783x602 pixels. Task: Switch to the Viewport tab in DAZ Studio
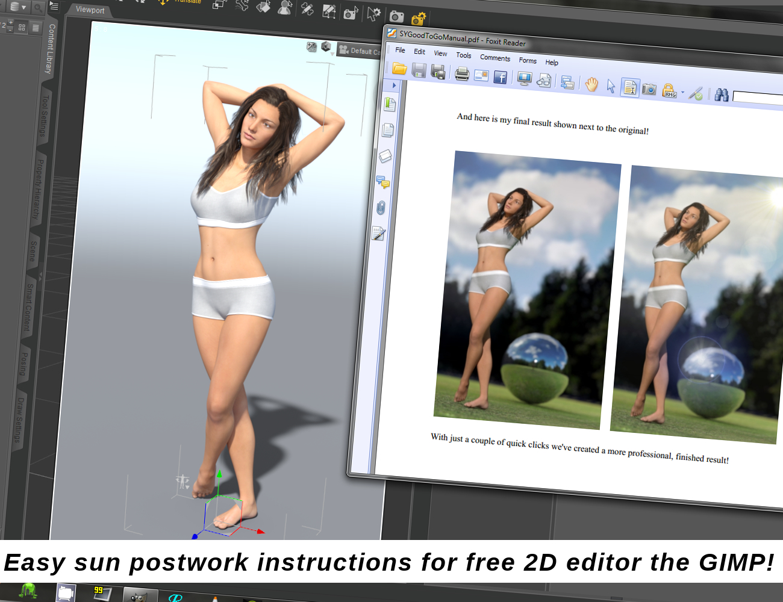click(90, 10)
